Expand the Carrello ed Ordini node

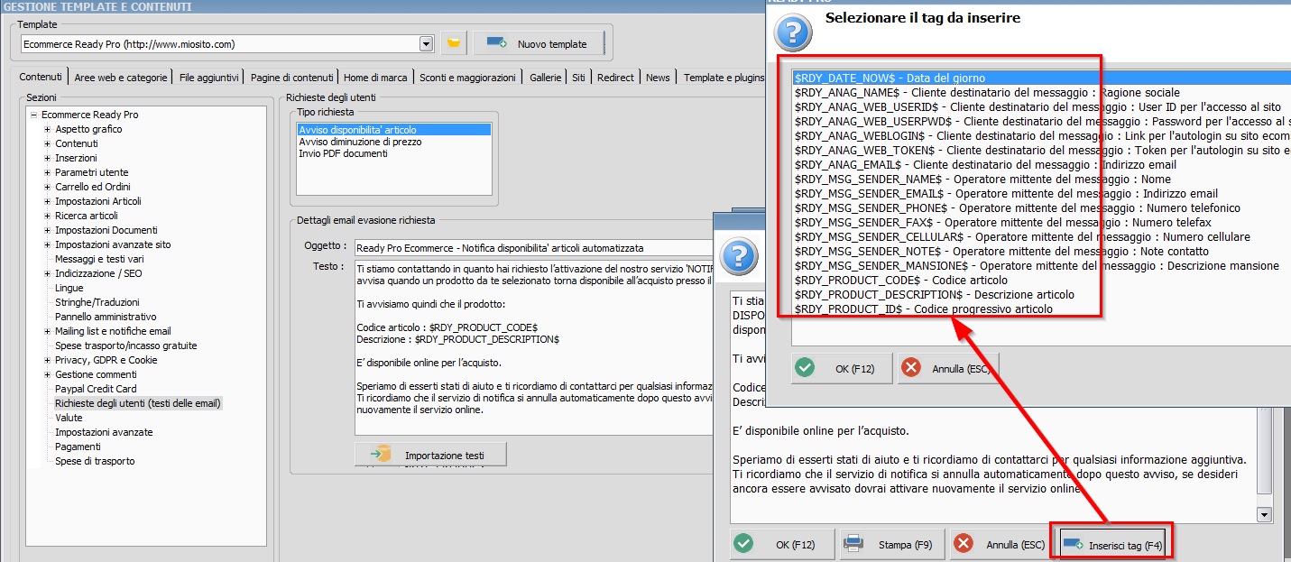pyautogui.click(x=47, y=187)
